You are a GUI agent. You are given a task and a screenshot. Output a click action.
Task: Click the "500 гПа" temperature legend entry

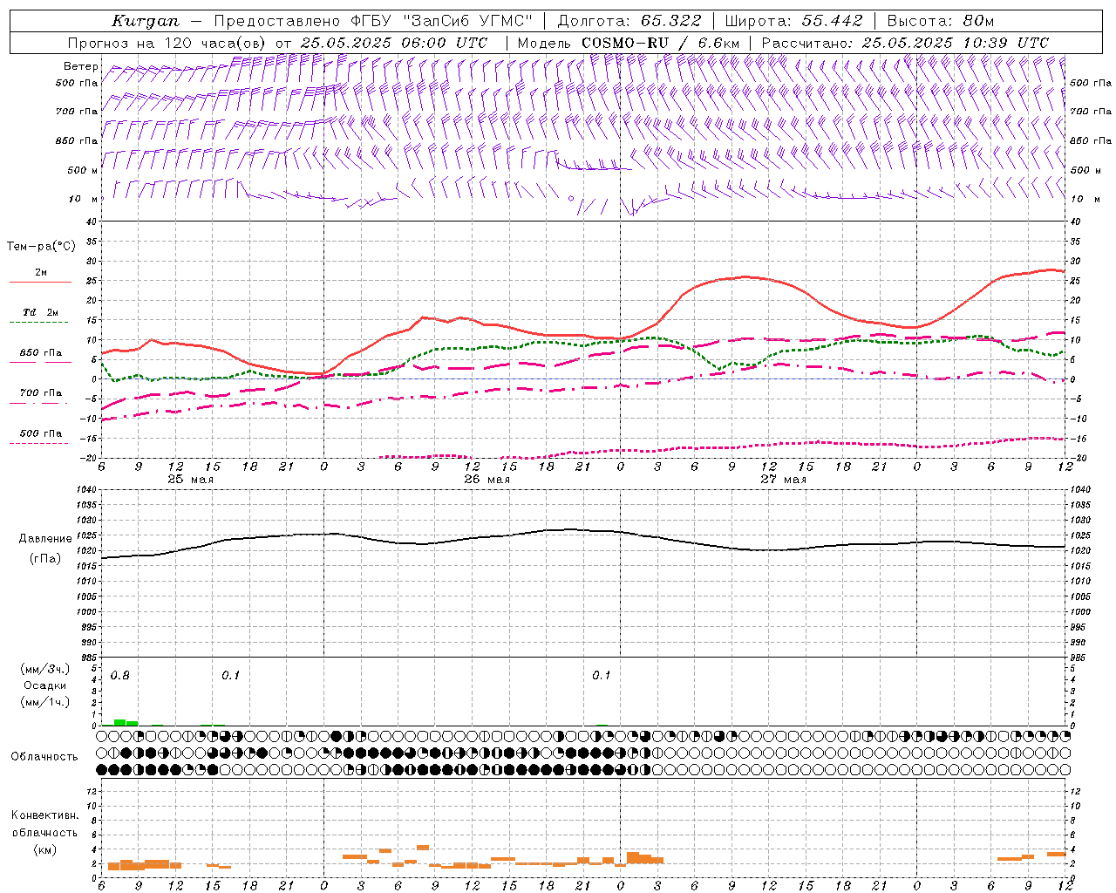pos(41,433)
